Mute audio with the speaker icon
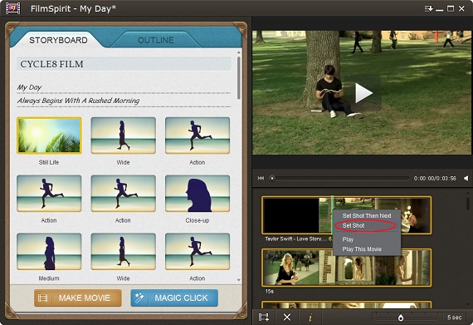The width and height of the screenshot is (473, 325). pos(466,178)
